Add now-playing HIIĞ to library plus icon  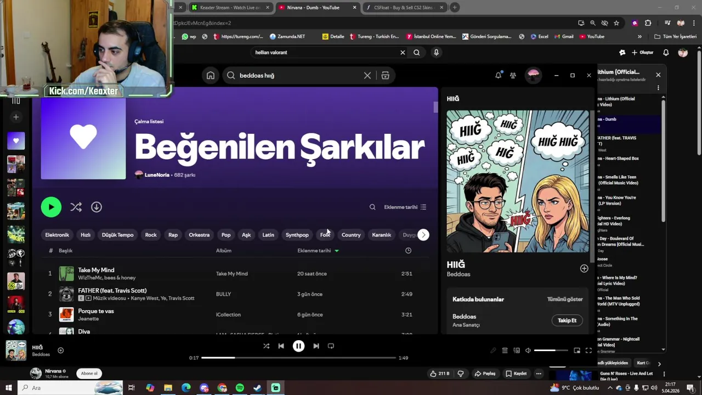61,351
